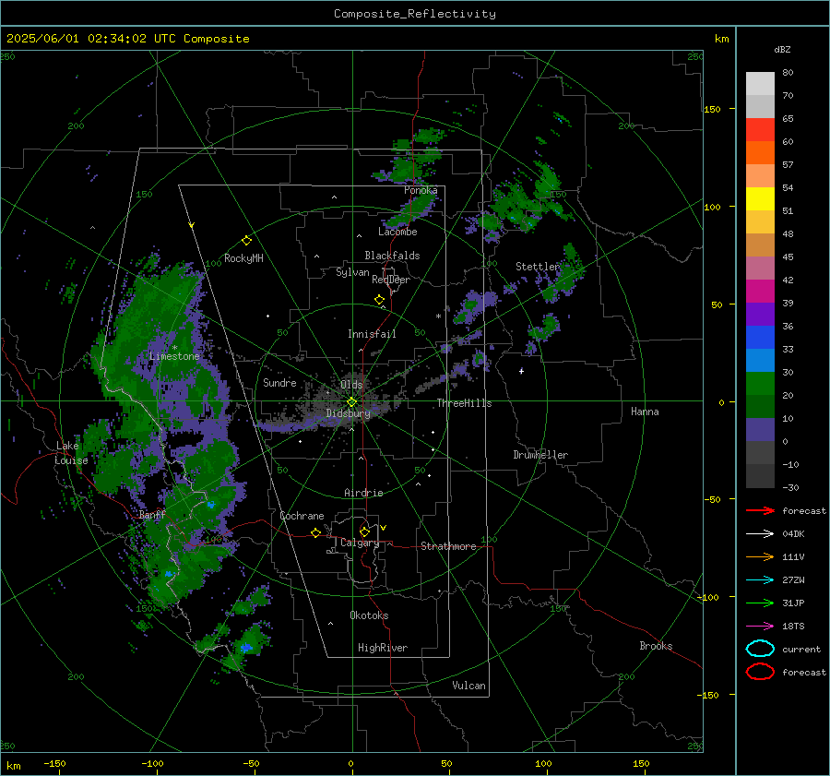Click the light gray 80 dBZ swatch

click(x=760, y=83)
